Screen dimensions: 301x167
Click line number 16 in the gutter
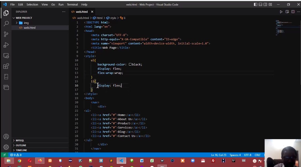[76, 86]
